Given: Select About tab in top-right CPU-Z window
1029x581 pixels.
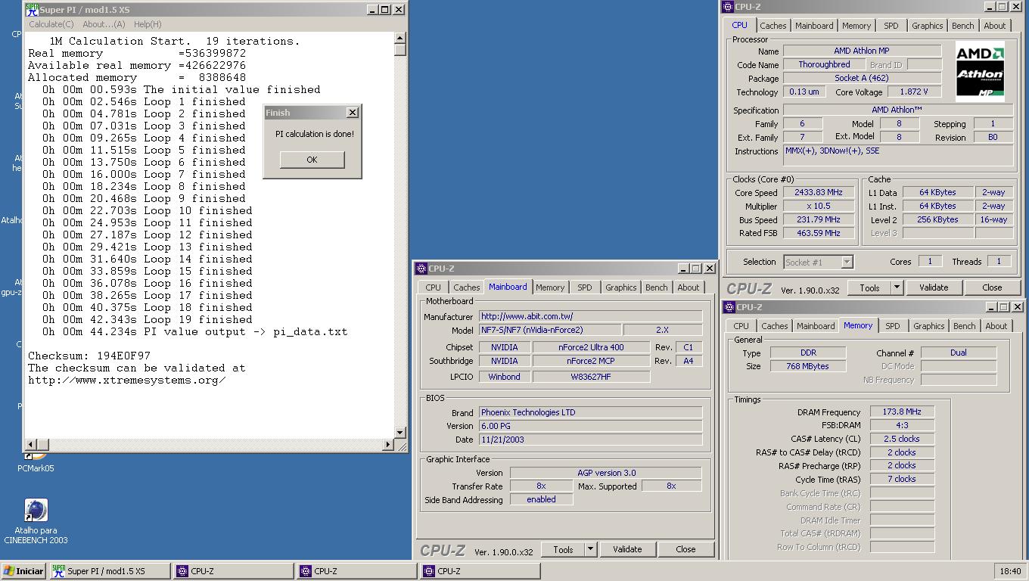Looking at the screenshot, I should [995, 26].
